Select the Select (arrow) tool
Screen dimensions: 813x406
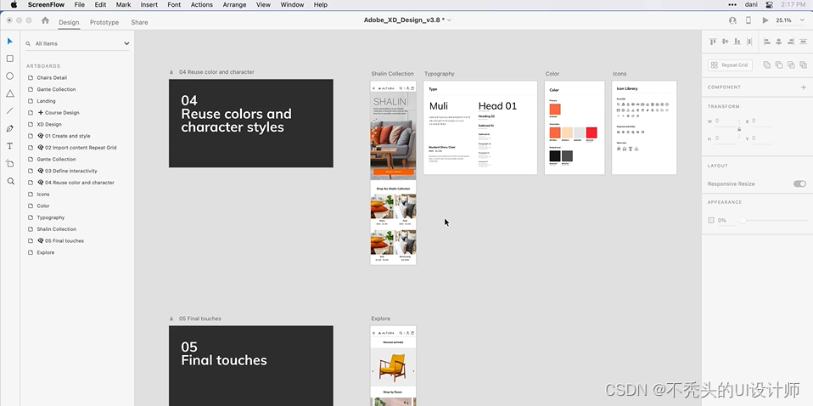(10, 41)
